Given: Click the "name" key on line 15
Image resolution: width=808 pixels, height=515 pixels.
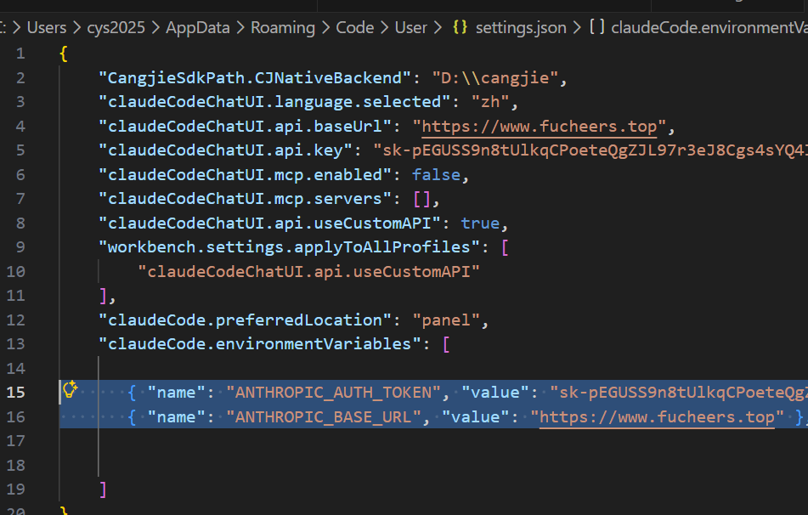Looking at the screenshot, I should [177, 393].
